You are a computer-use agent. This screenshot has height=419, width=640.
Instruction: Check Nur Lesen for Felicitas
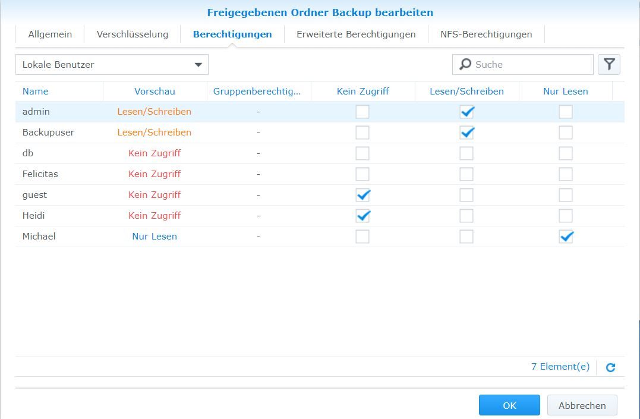566,174
